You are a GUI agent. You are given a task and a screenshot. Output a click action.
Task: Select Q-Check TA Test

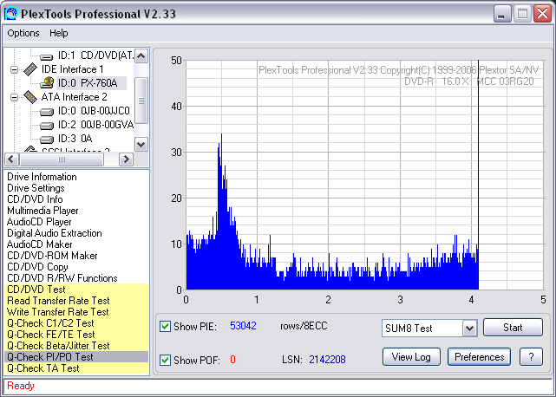tap(76, 368)
